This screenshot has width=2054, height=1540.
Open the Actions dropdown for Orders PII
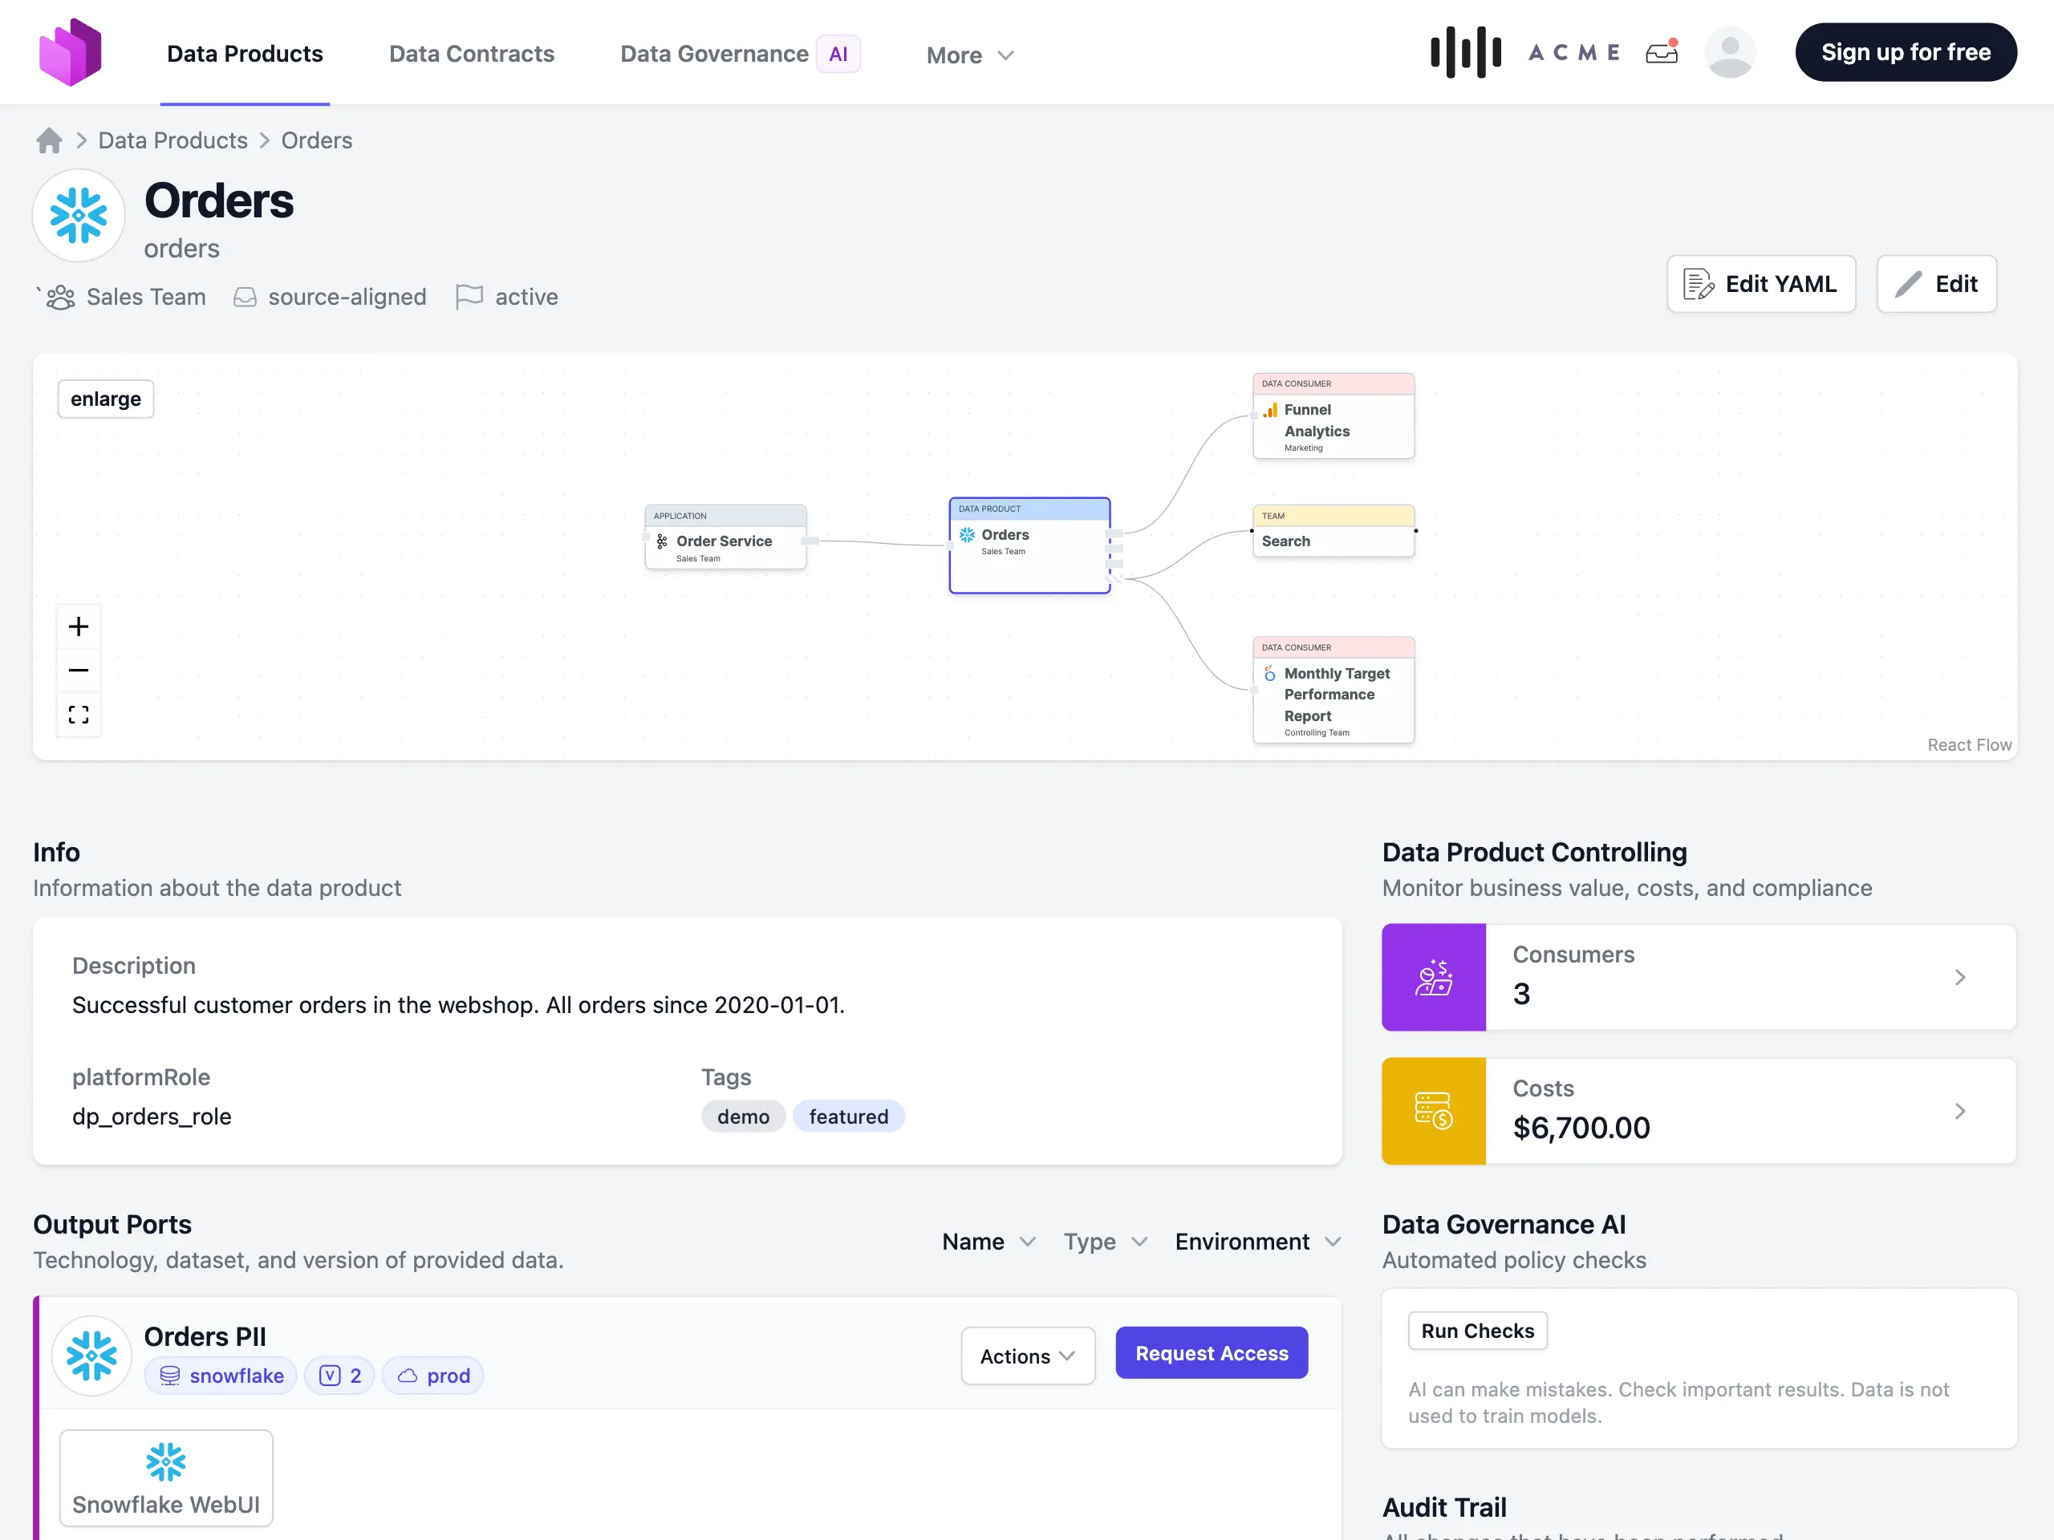point(1027,1356)
